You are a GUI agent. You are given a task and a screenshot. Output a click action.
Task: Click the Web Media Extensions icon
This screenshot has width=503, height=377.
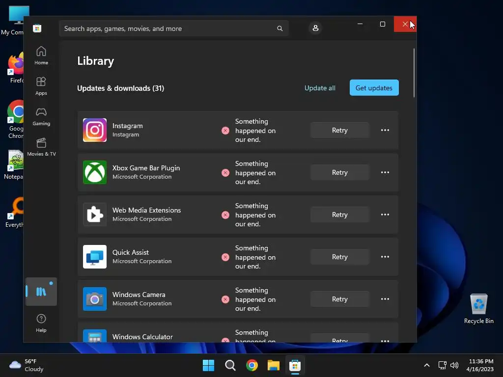(95, 215)
